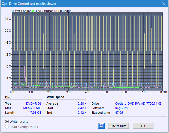The image size is (169, 133).
Task: Click the blue Write speed legend swatch
Action: (x=13, y=11)
